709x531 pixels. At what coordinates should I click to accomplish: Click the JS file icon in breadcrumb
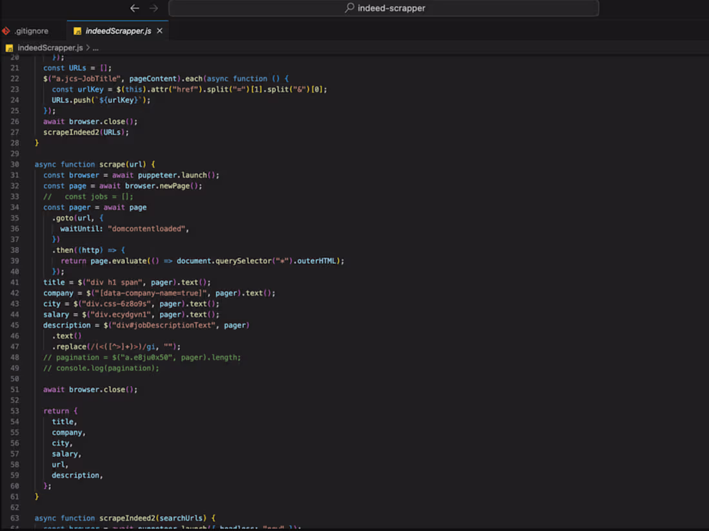point(10,48)
